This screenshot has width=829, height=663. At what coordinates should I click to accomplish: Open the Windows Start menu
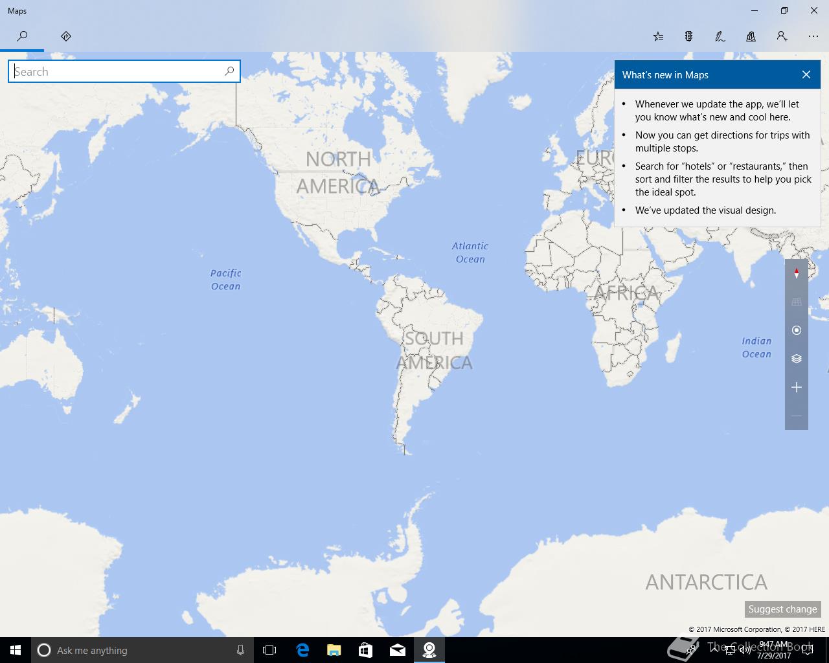[x=16, y=650]
